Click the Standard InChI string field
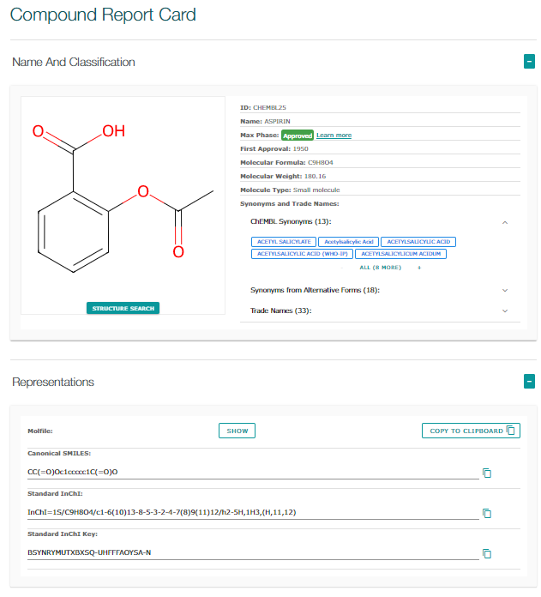The image size is (541, 597). (253, 512)
